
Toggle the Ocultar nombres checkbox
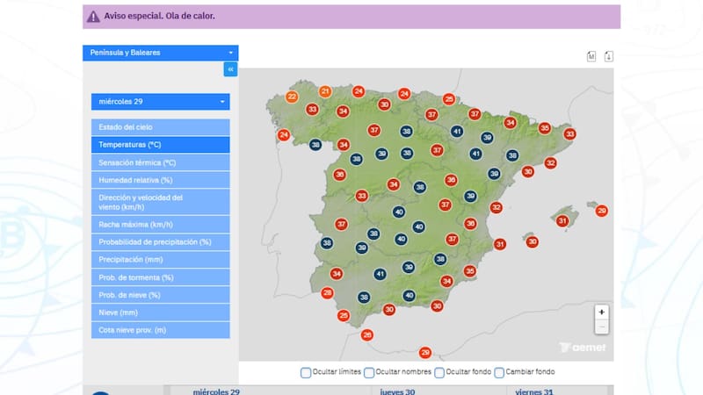369,372
